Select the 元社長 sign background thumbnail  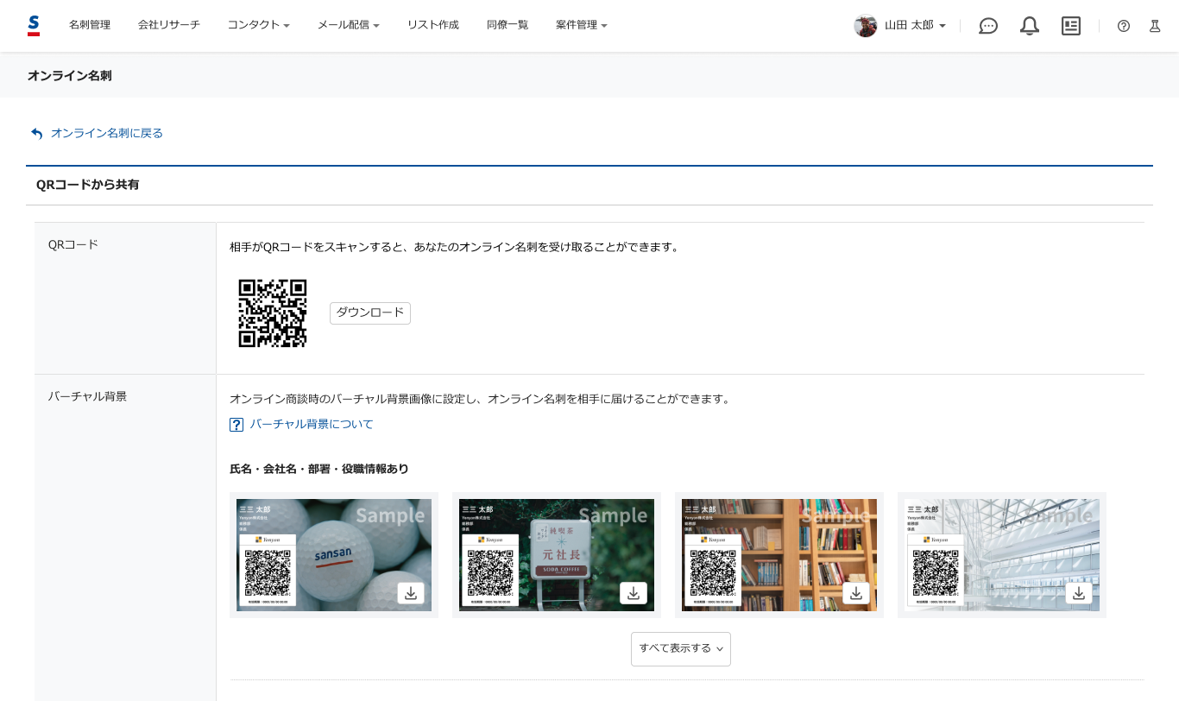pyautogui.click(x=557, y=555)
